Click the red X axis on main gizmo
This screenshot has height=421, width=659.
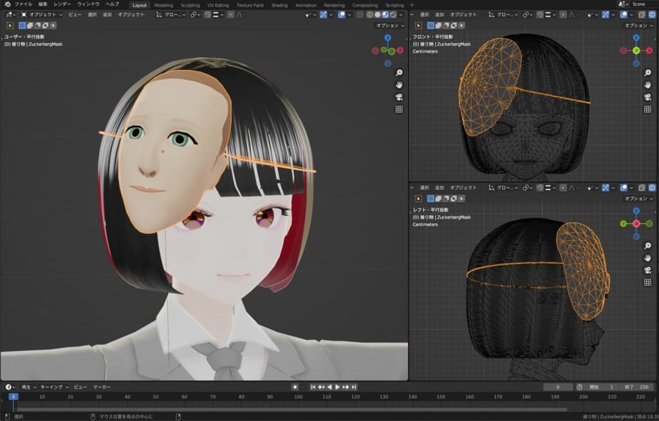[x=400, y=50]
